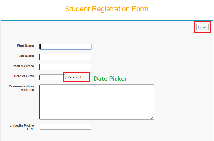Focus the LinkedIn Profile URL field

(x=65, y=127)
